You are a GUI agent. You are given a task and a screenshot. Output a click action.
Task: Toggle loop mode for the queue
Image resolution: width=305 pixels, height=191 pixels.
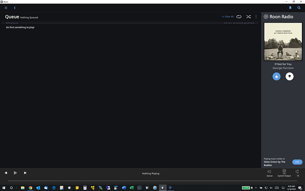tap(239, 16)
